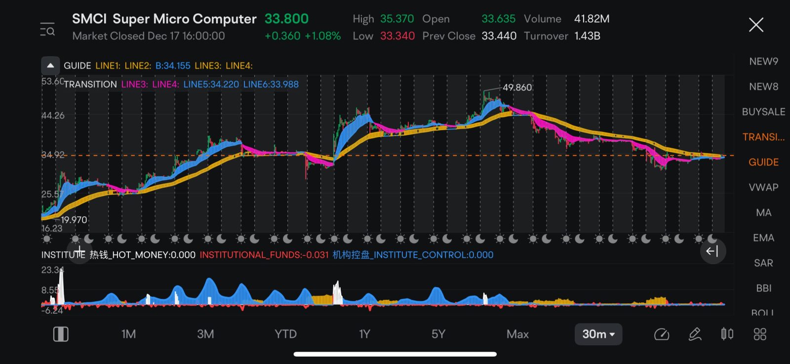Select the VWAP indicator
Image resolution: width=790 pixels, height=364 pixels.
[763, 187]
